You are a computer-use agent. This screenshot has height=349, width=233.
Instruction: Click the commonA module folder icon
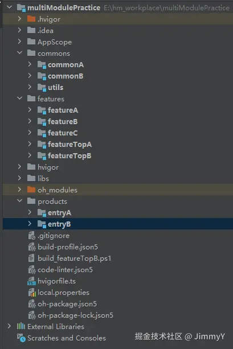tap(42, 64)
